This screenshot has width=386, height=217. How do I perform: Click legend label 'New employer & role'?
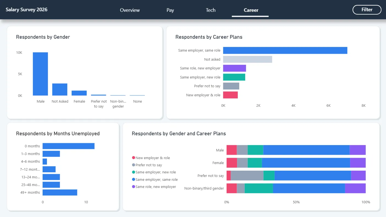coord(153,158)
